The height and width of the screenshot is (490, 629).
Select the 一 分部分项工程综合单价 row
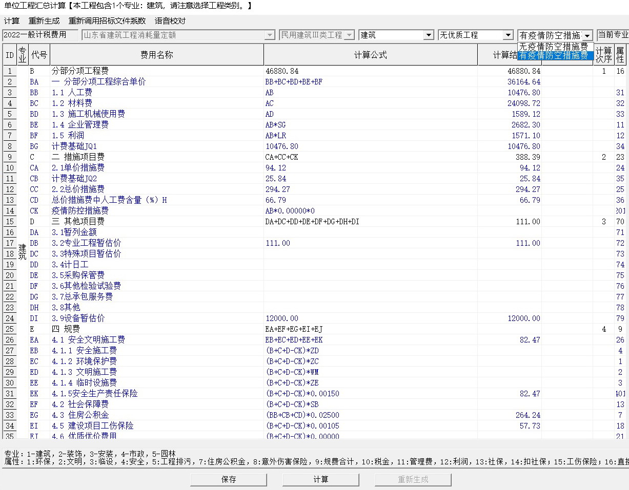[157, 82]
